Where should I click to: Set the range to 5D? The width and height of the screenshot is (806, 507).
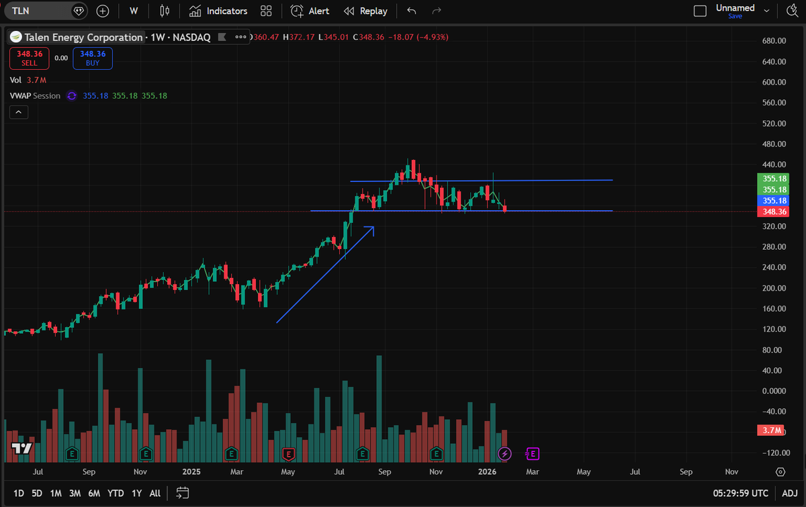[x=38, y=493]
